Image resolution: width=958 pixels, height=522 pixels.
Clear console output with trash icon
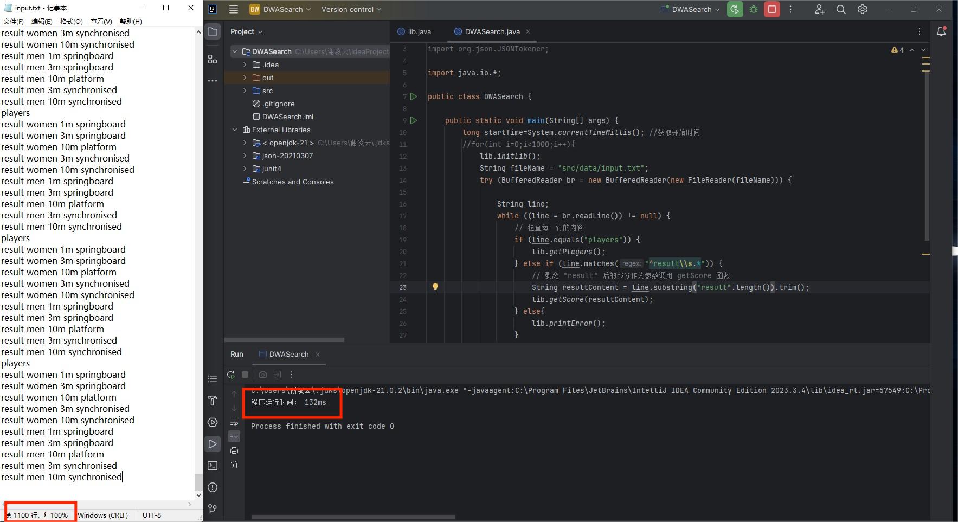point(234,465)
